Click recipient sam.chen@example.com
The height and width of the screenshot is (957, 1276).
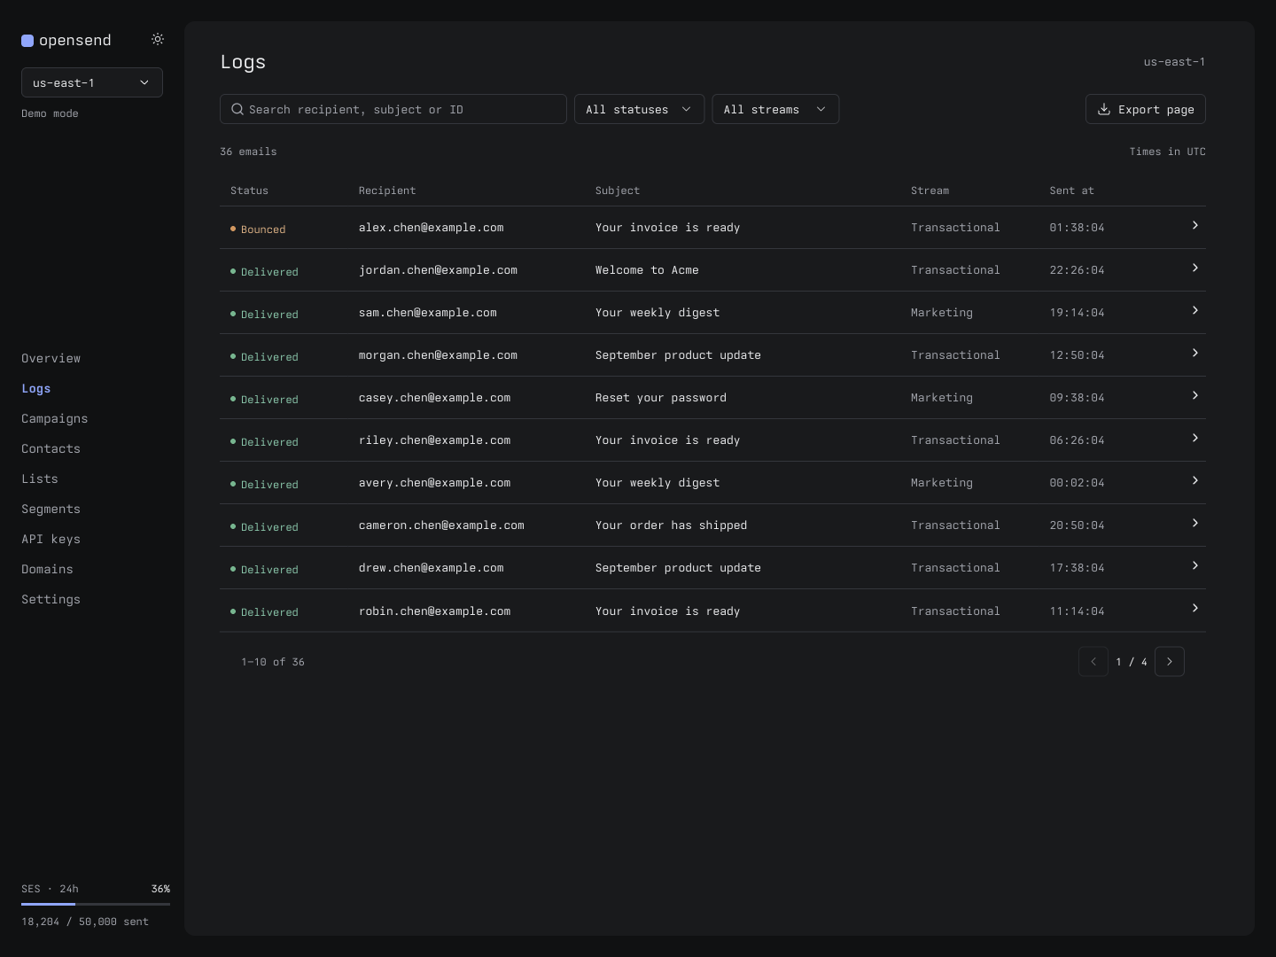click(x=427, y=313)
